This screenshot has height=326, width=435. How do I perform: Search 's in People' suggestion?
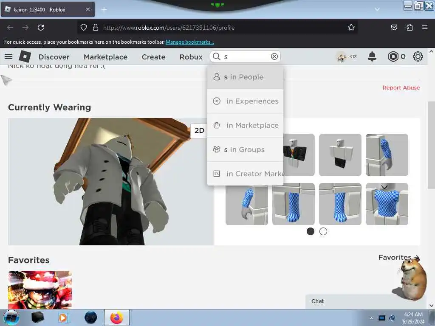pos(245,77)
